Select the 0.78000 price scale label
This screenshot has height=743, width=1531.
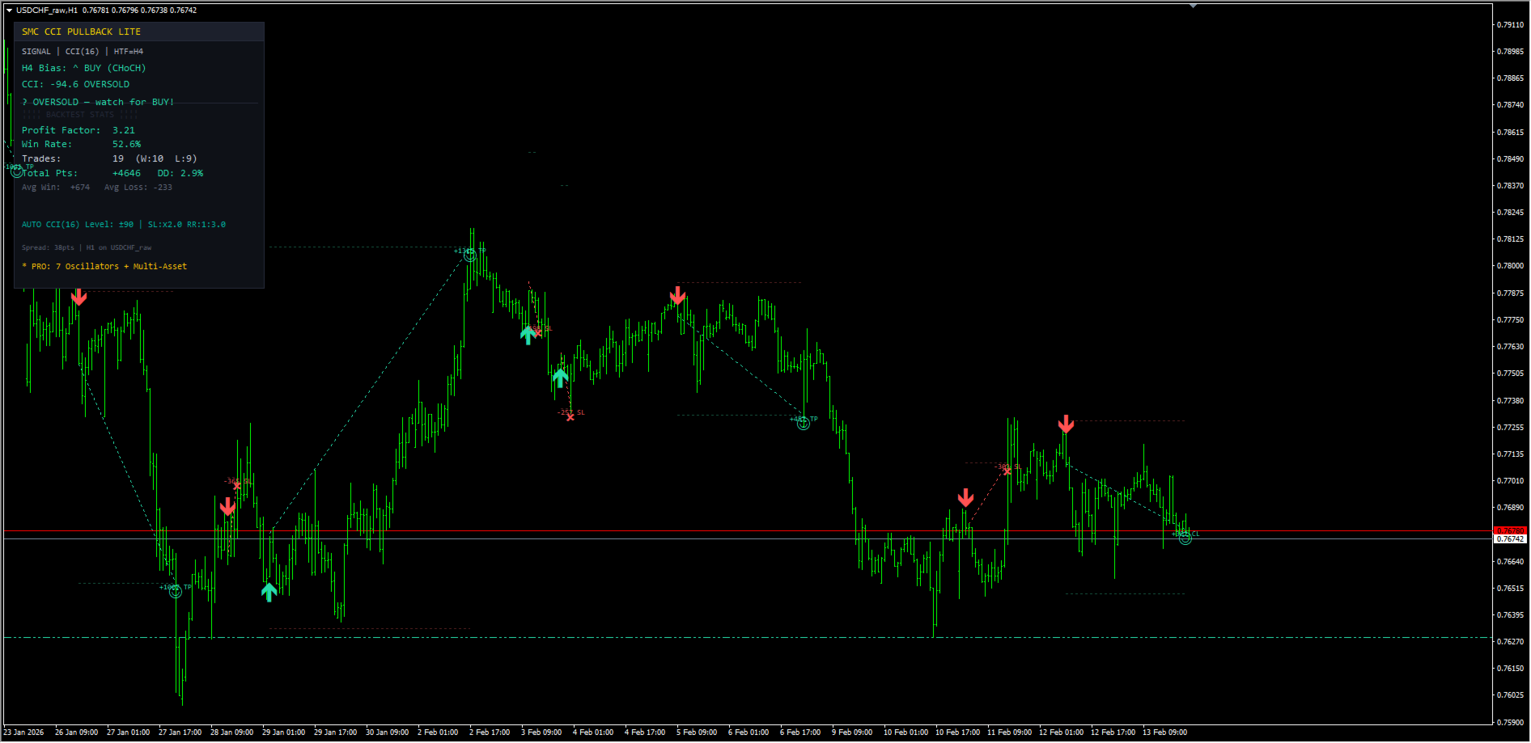(x=1510, y=266)
